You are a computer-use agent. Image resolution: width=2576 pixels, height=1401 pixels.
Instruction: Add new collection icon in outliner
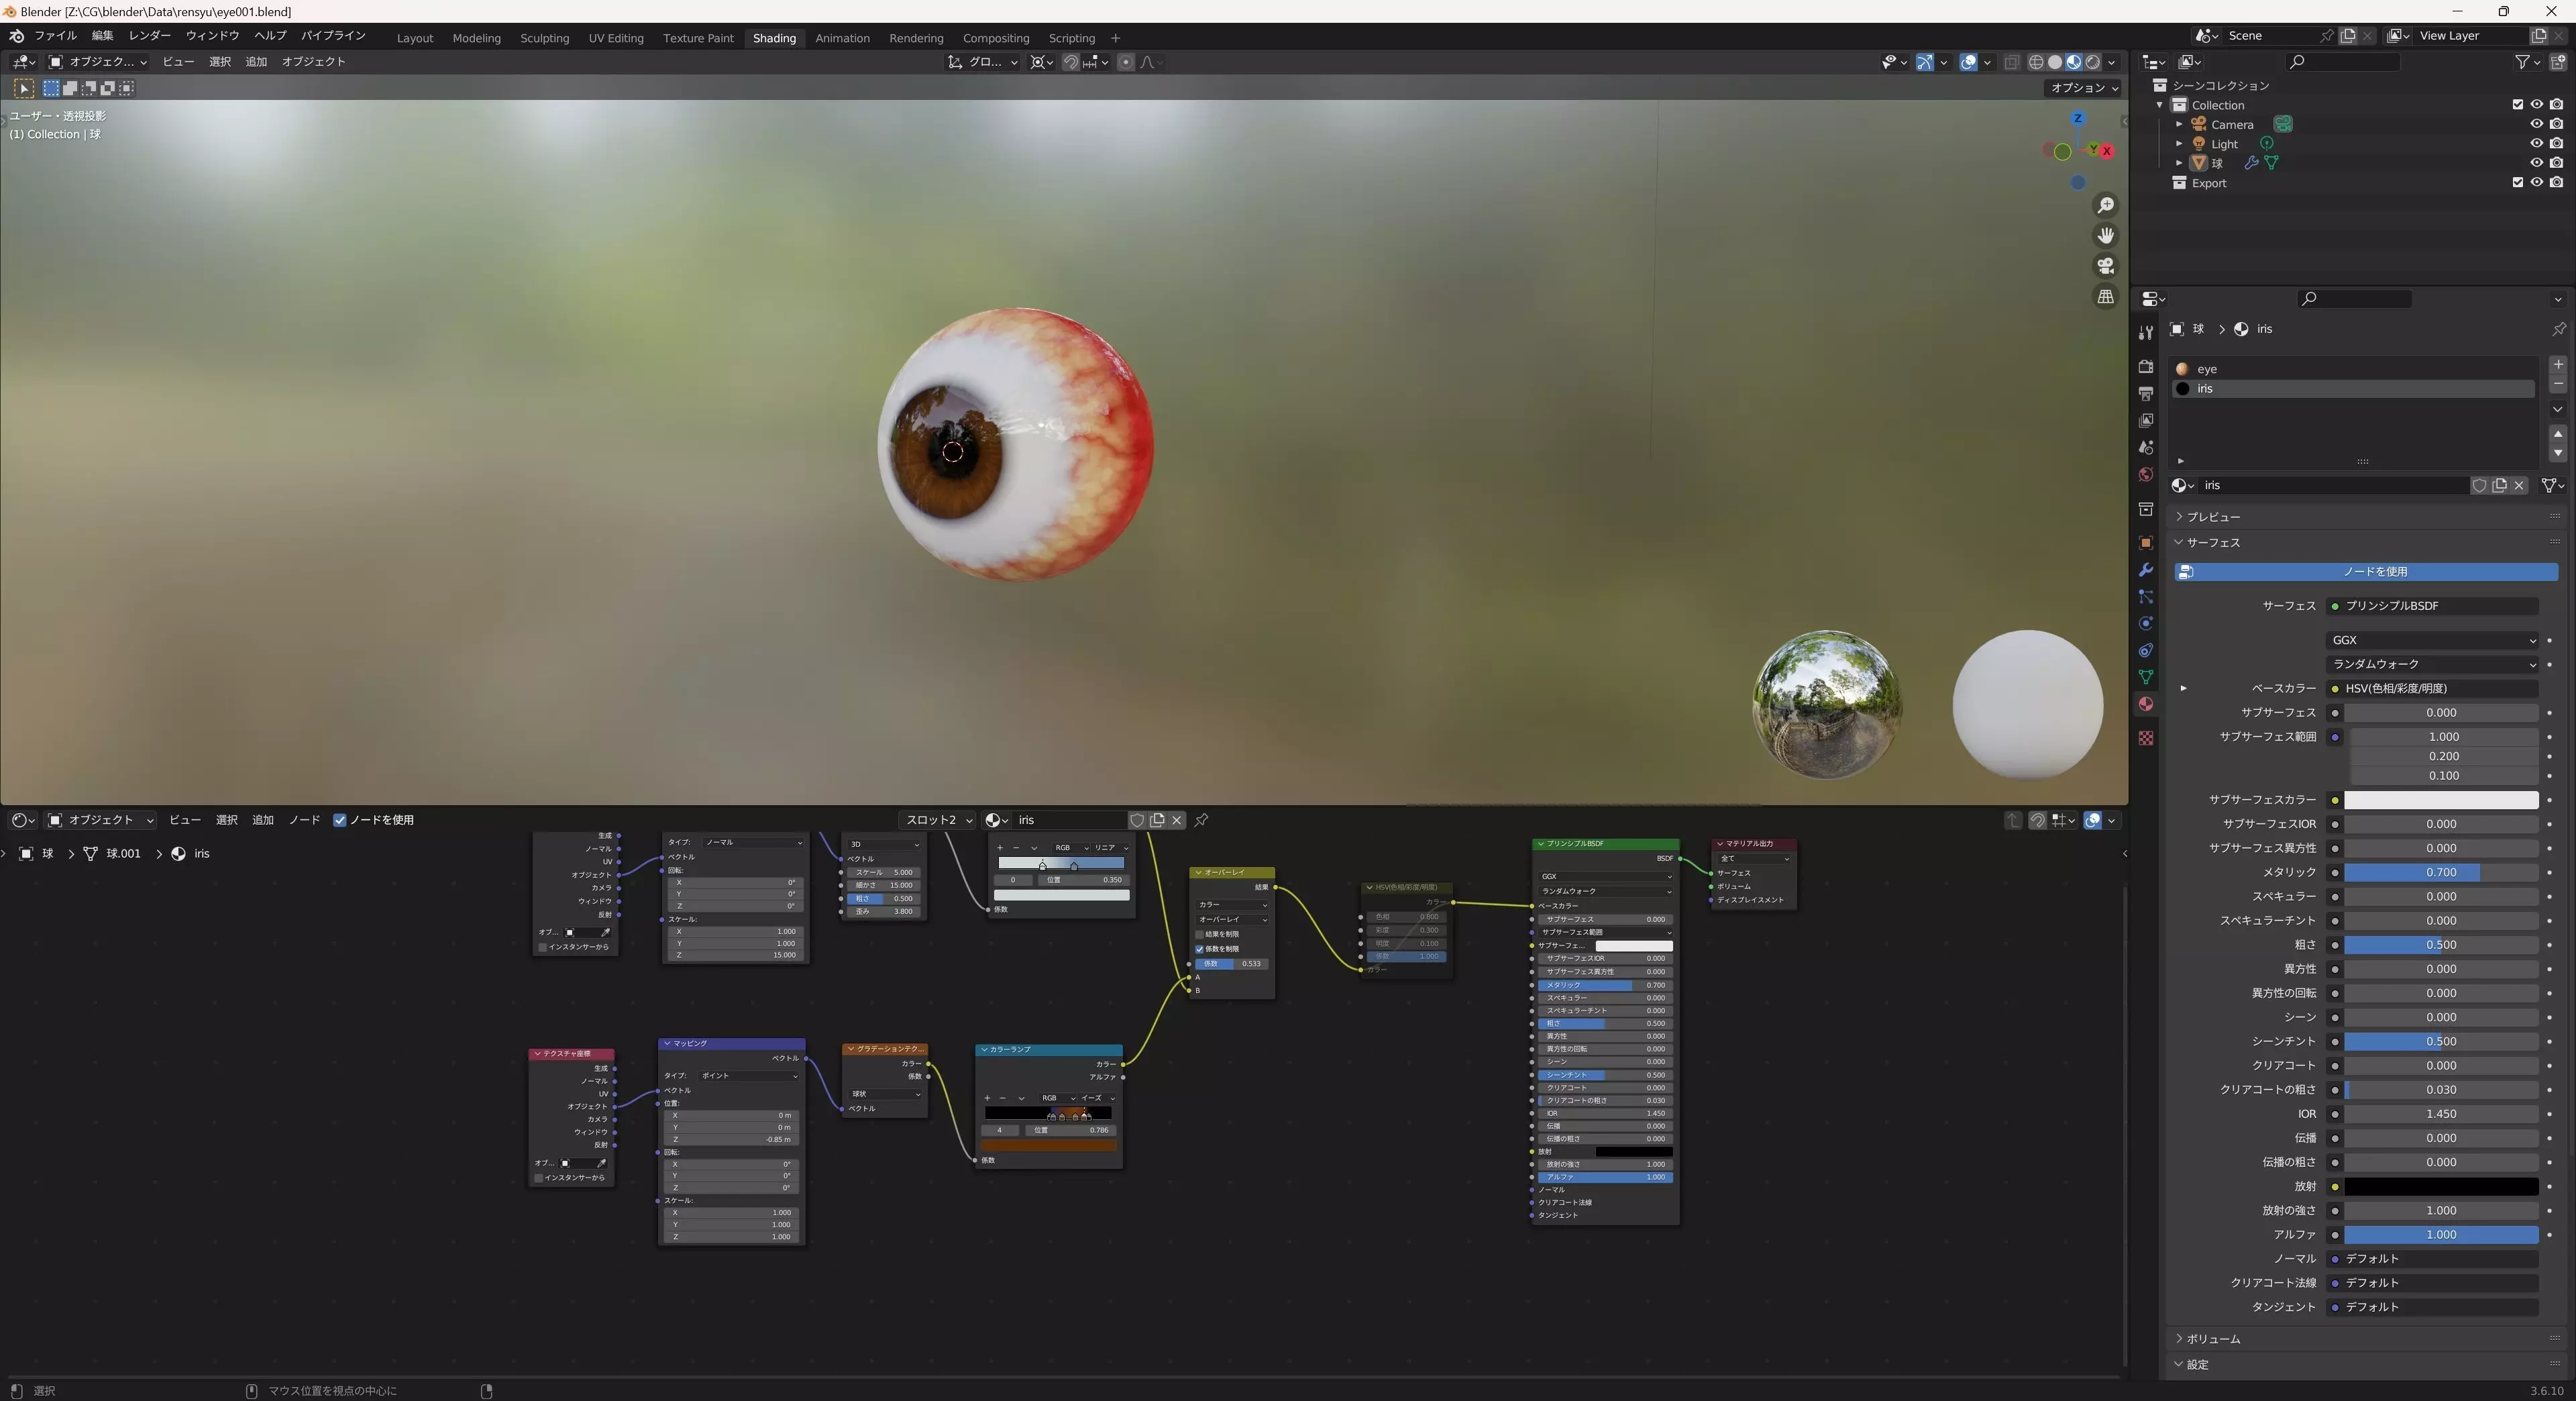[x=2558, y=62]
